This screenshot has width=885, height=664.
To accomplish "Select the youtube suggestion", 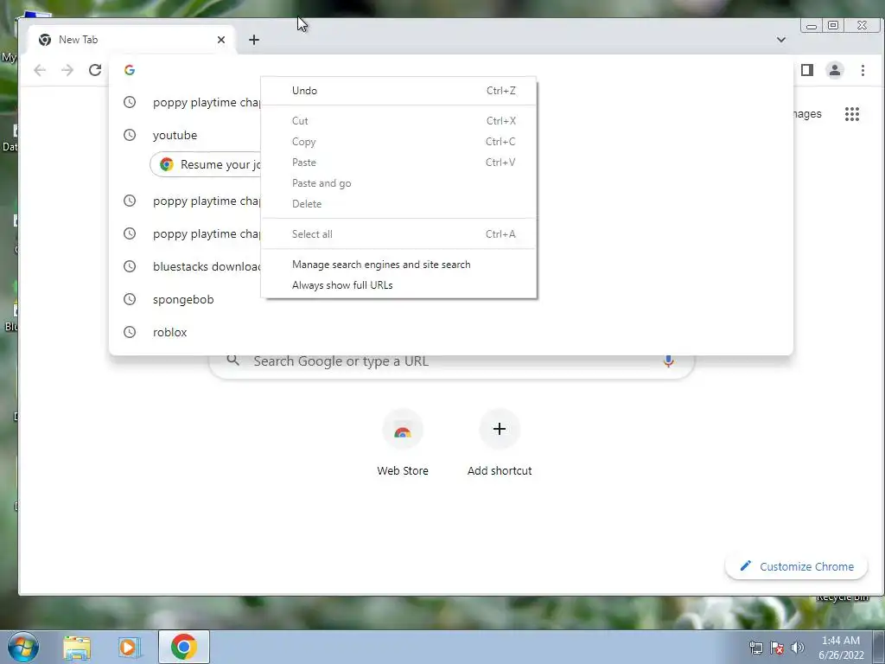I will pos(175,136).
